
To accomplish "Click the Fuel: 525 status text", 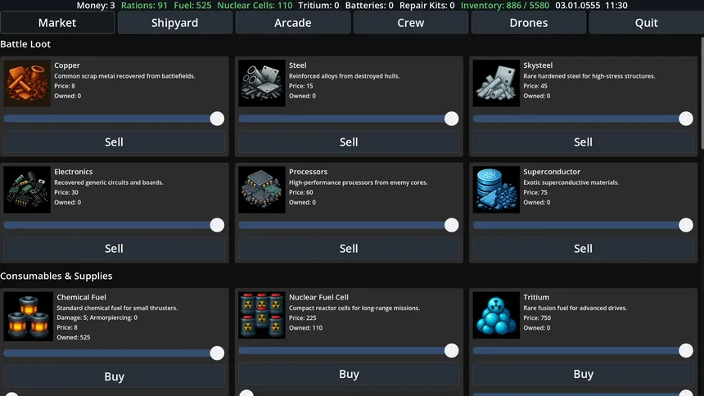I will [192, 6].
